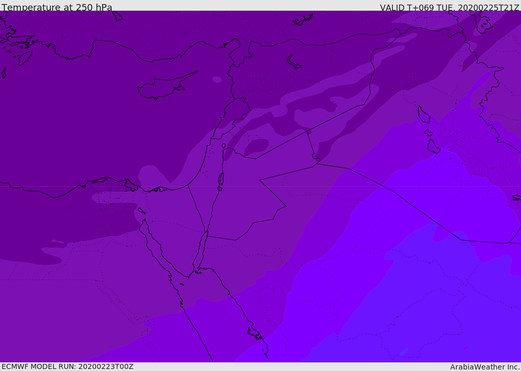Click the 'ECMWF MODEL RUN: 20200223T00Z' text
521x371 pixels.
tap(68, 366)
